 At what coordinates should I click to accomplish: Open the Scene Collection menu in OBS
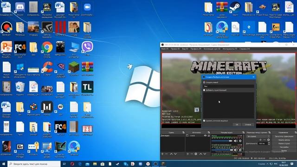(x=212, y=49)
